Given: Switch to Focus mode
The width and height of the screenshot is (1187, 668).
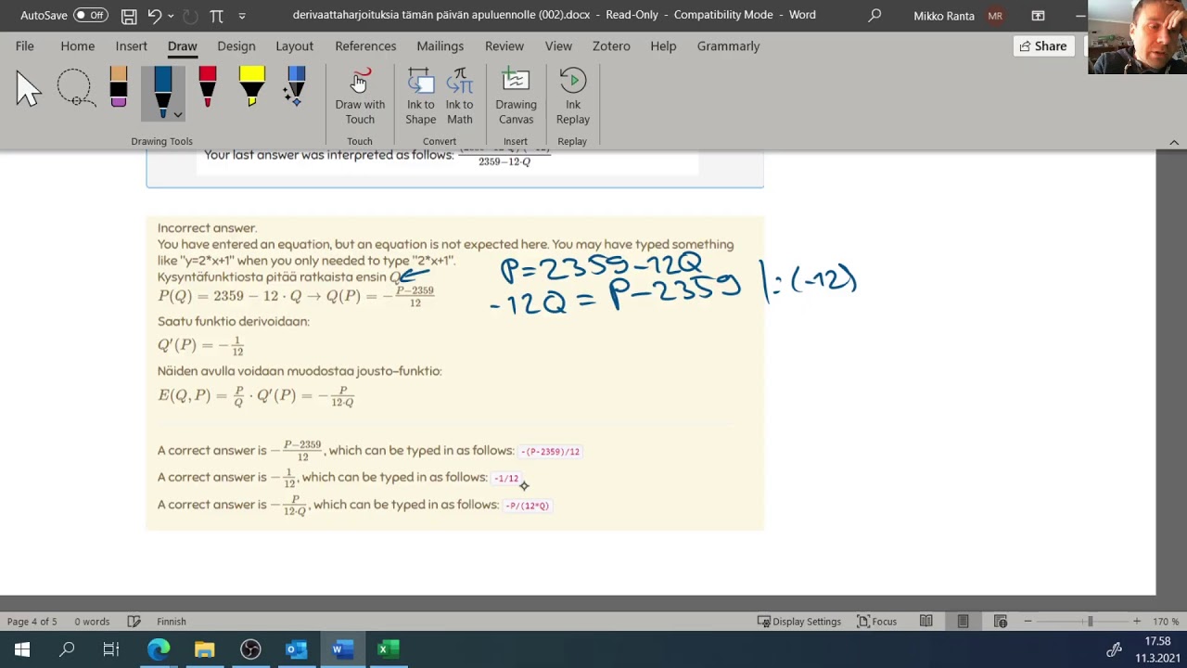Looking at the screenshot, I should pyautogui.click(x=876, y=622).
